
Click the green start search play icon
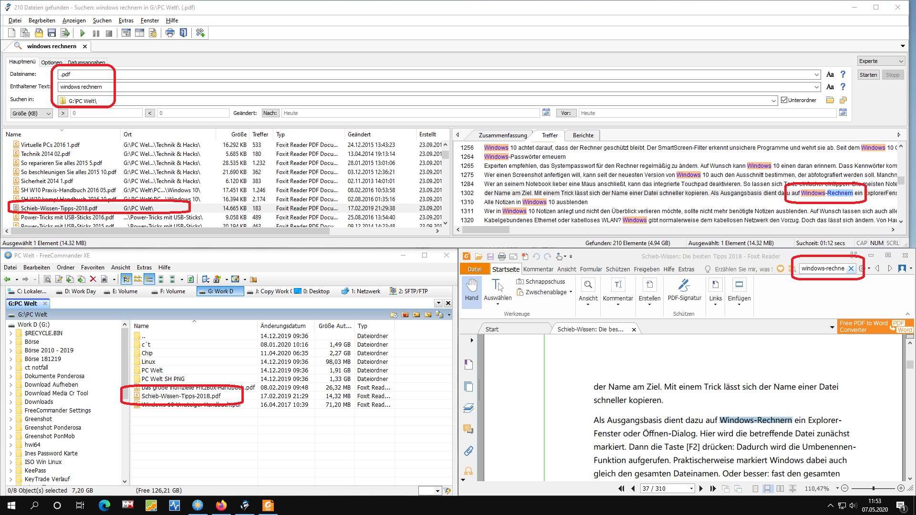[83, 33]
